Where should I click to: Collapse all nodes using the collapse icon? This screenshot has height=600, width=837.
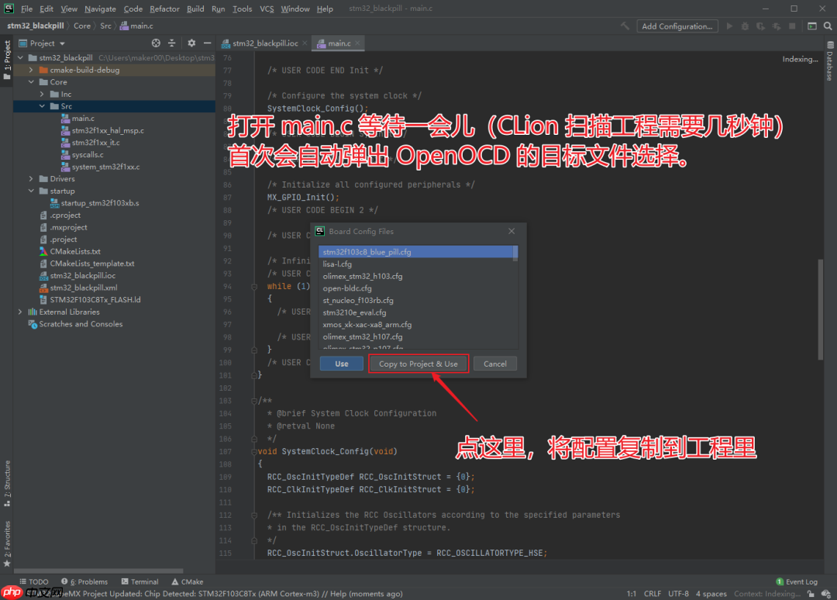[x=172, y=43]
